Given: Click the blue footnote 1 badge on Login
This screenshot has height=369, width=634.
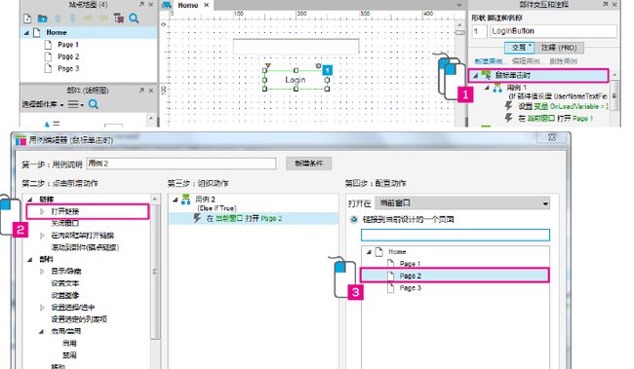Looking at the screenshot, I should [327, 70].
